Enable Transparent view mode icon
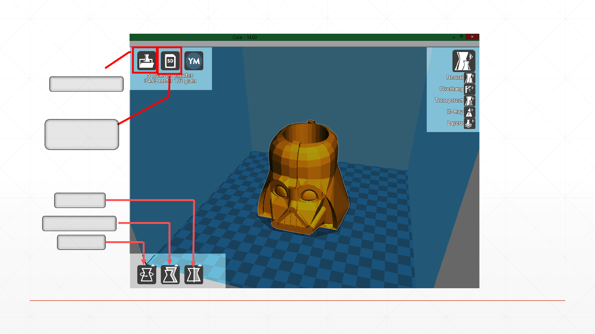 [469, 101]
